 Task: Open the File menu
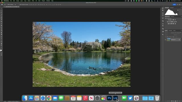point(11,1)
